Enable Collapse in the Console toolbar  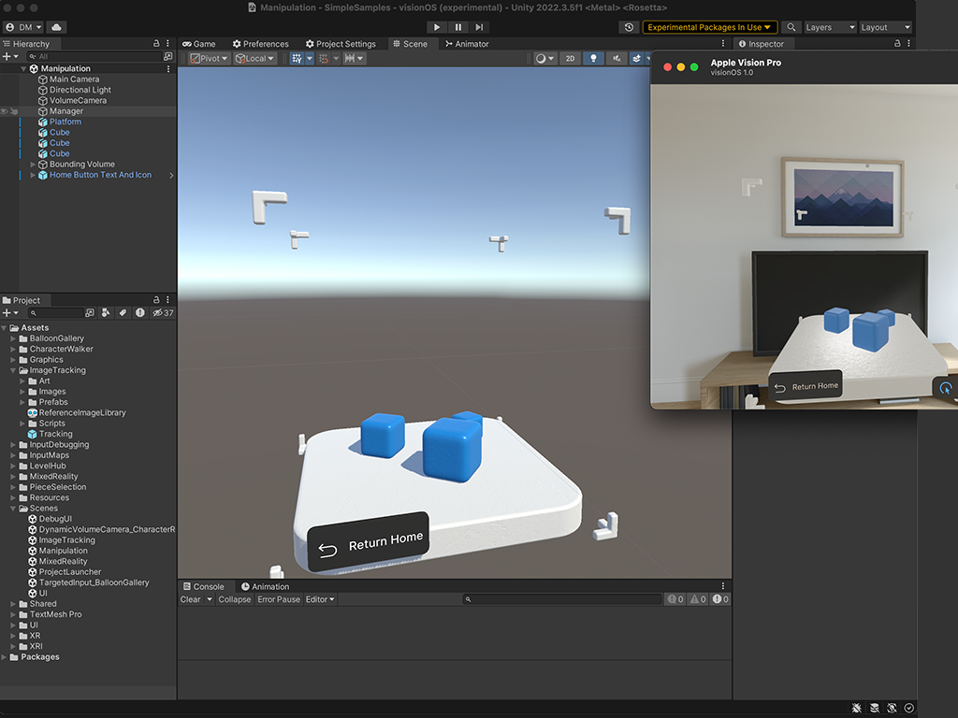point(234,599)
